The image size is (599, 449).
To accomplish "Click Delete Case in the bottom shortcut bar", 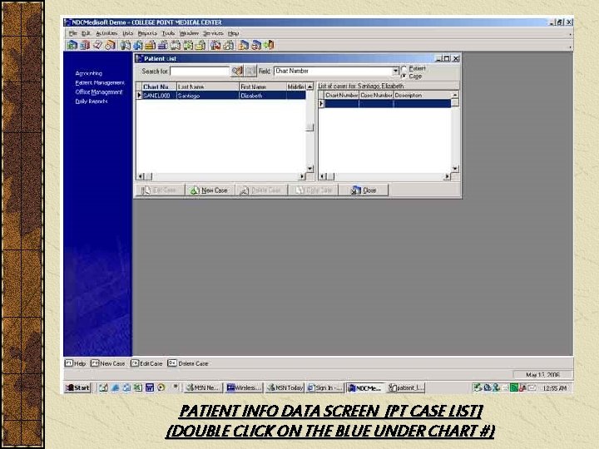I will [x=188, y=363].
